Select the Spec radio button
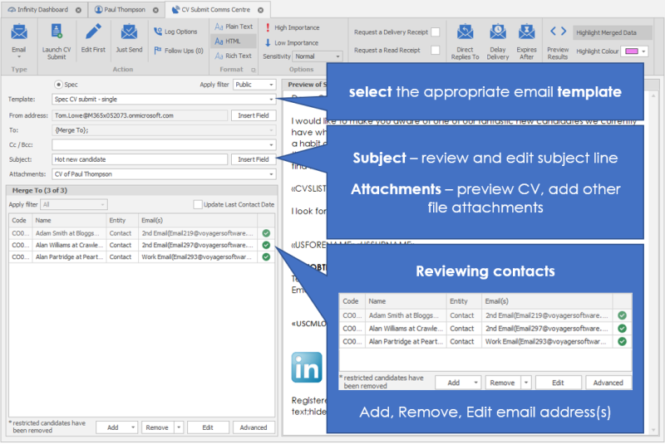Screen dimensions: 665x444 tap(58, 84)
